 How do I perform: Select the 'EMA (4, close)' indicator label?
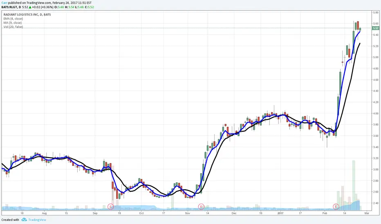(x=13, y=19)
